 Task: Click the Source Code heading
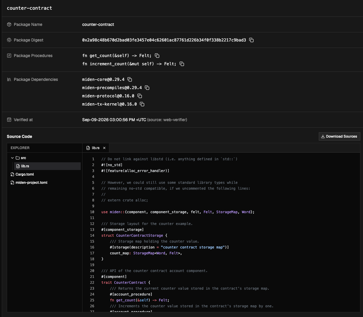point(19,136)
